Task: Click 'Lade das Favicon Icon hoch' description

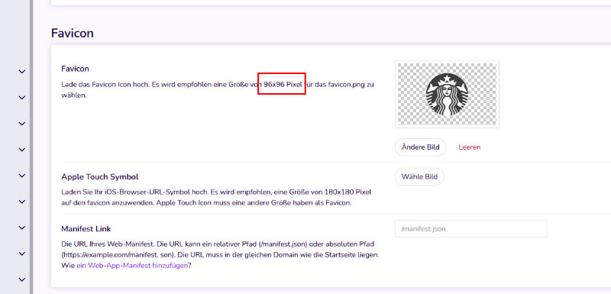Action: (x=218, y=90)
